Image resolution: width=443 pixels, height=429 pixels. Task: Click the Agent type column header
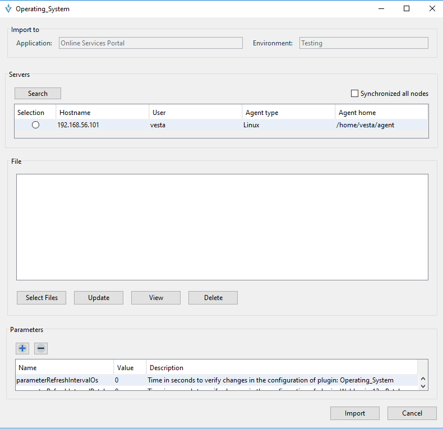tap(288, 113)
